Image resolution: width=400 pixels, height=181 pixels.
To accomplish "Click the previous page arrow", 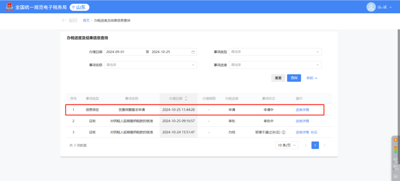I will [306, 145].
